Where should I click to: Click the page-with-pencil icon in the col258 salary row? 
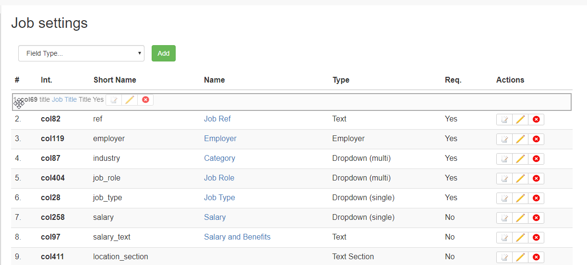tap(504, 218)
